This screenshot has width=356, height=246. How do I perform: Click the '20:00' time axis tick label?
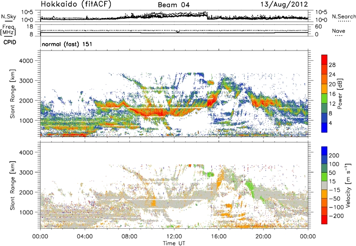tap(263, 237)
